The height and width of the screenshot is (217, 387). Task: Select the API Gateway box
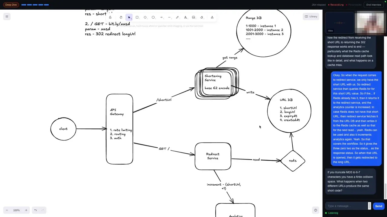pos(119,129)
